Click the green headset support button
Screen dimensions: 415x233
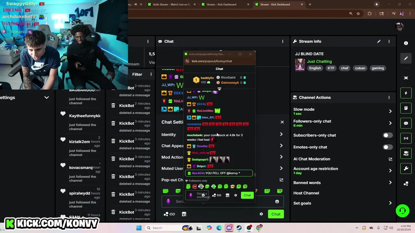[402, 211]
